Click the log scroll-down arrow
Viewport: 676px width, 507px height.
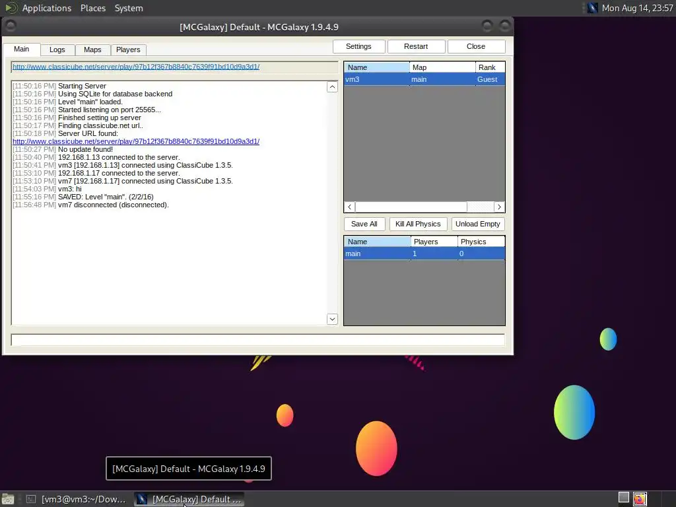[332, 319]
